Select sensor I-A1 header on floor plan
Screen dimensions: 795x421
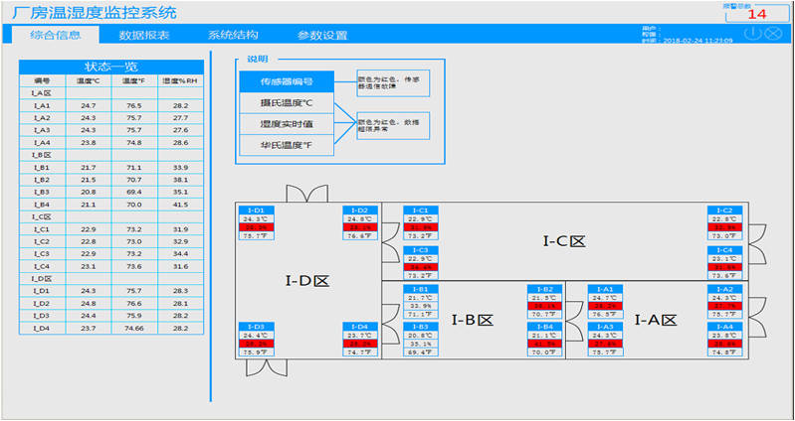(x=605, y=289)
